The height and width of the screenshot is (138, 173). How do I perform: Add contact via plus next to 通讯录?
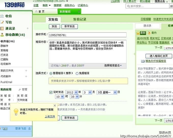[27, 29]
